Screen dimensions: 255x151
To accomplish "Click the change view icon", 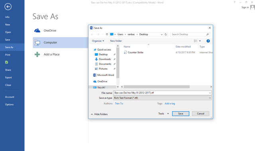I will pos(196,41).
